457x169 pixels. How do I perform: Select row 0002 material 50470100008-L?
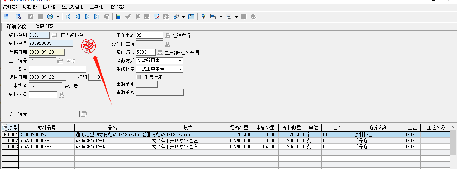46,141
